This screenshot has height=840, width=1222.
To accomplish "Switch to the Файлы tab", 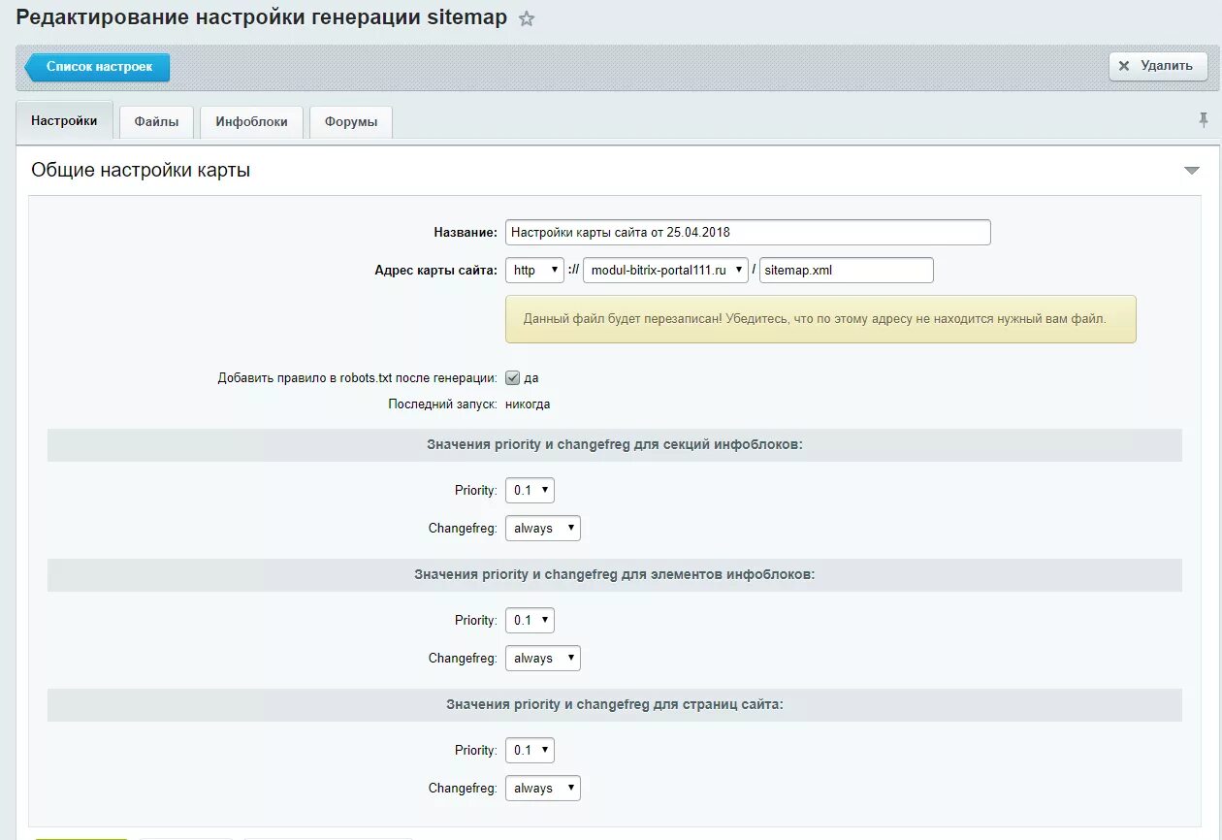I will (x=156, y=122).
